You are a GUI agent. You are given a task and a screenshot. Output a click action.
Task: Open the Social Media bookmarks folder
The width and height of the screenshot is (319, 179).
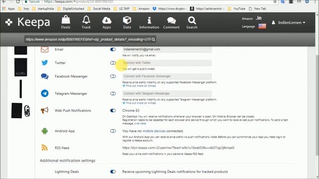(99, 9)
